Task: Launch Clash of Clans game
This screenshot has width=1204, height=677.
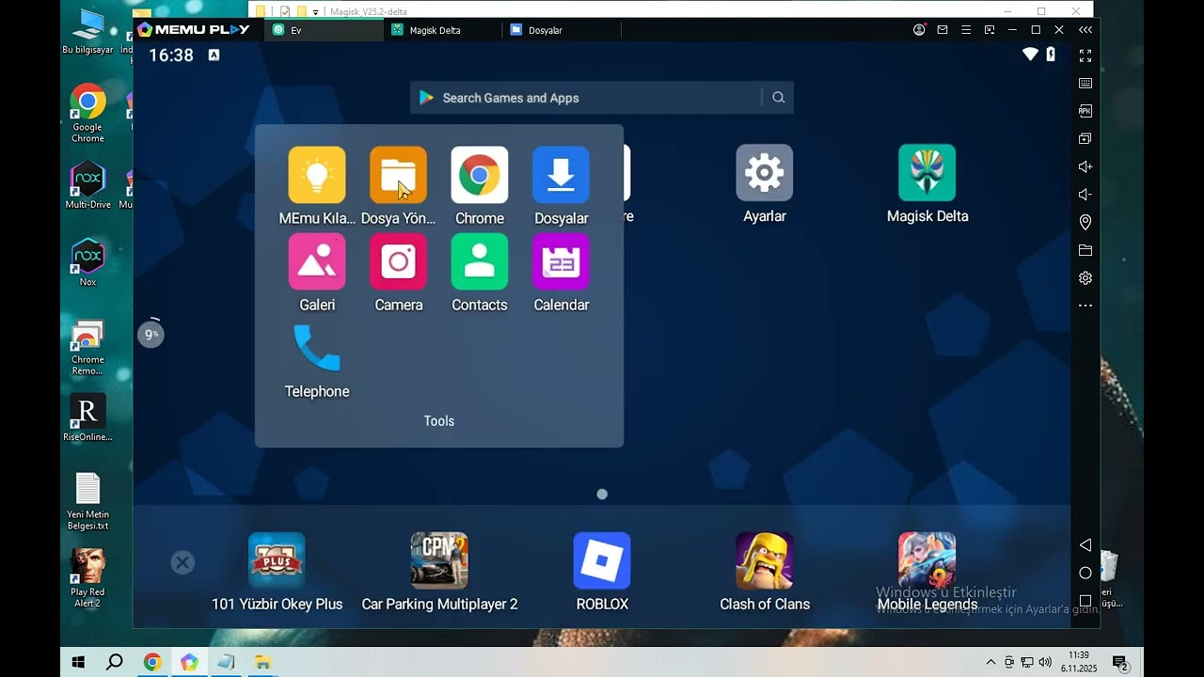Action: [764, 560]
